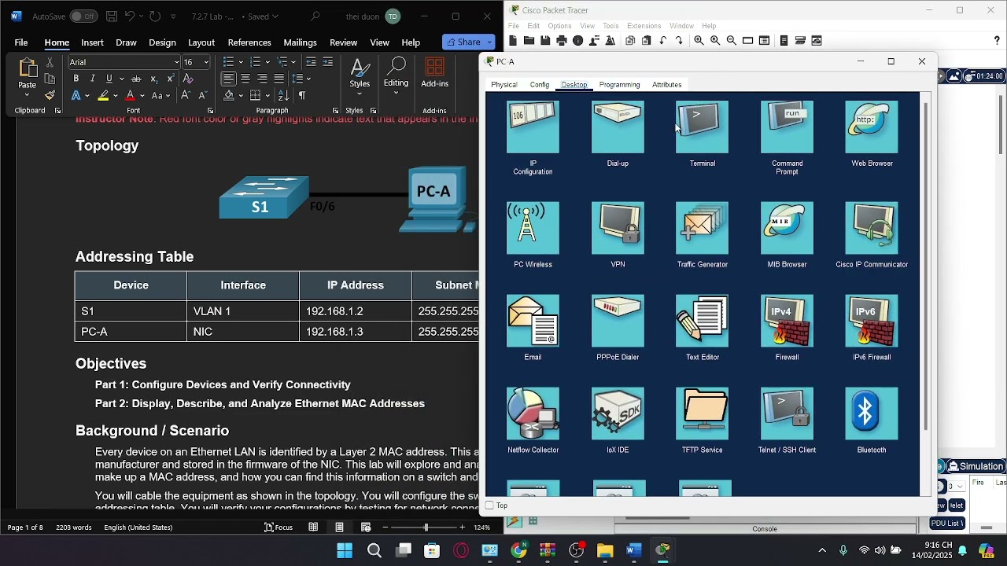Image resolution: width=1007 pixels, height=566 pixels.
Task: Click the Simulation mode button
Action: point(976,466)
